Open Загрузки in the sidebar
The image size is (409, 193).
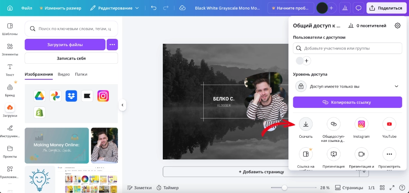[10, 110]
